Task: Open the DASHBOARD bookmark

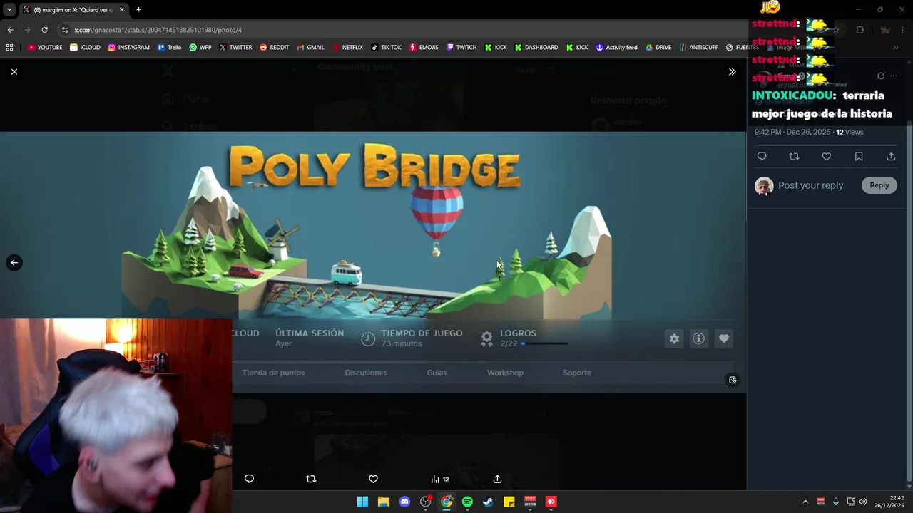Action: [x=536, y=48]
